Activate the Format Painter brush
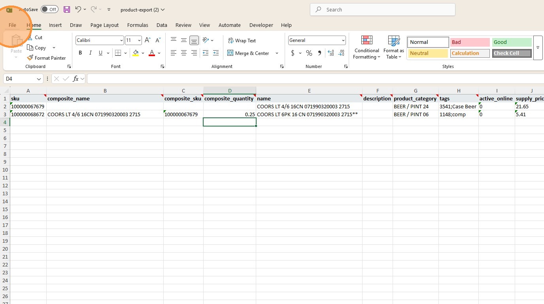 pos(30,58)
